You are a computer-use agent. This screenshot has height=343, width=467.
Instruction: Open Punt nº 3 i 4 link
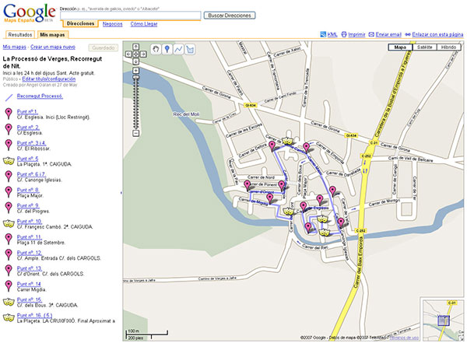(31, 143)
